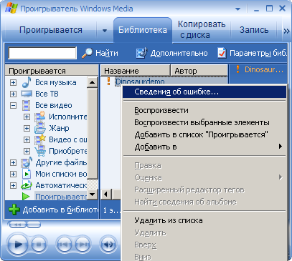Open the Запись tab
The width and height of the screenshot is (292, 261).
pyautogui.click(x=254, y=30)
